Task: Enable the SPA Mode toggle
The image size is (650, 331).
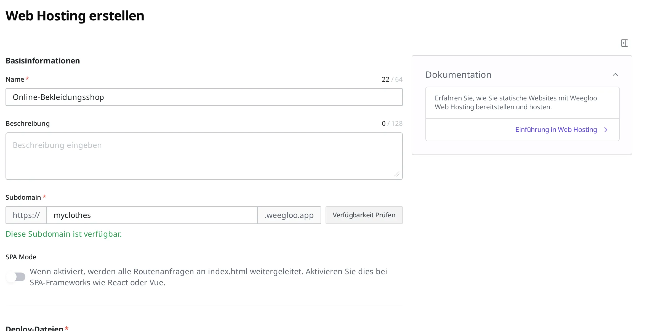Action: point(16,277)
